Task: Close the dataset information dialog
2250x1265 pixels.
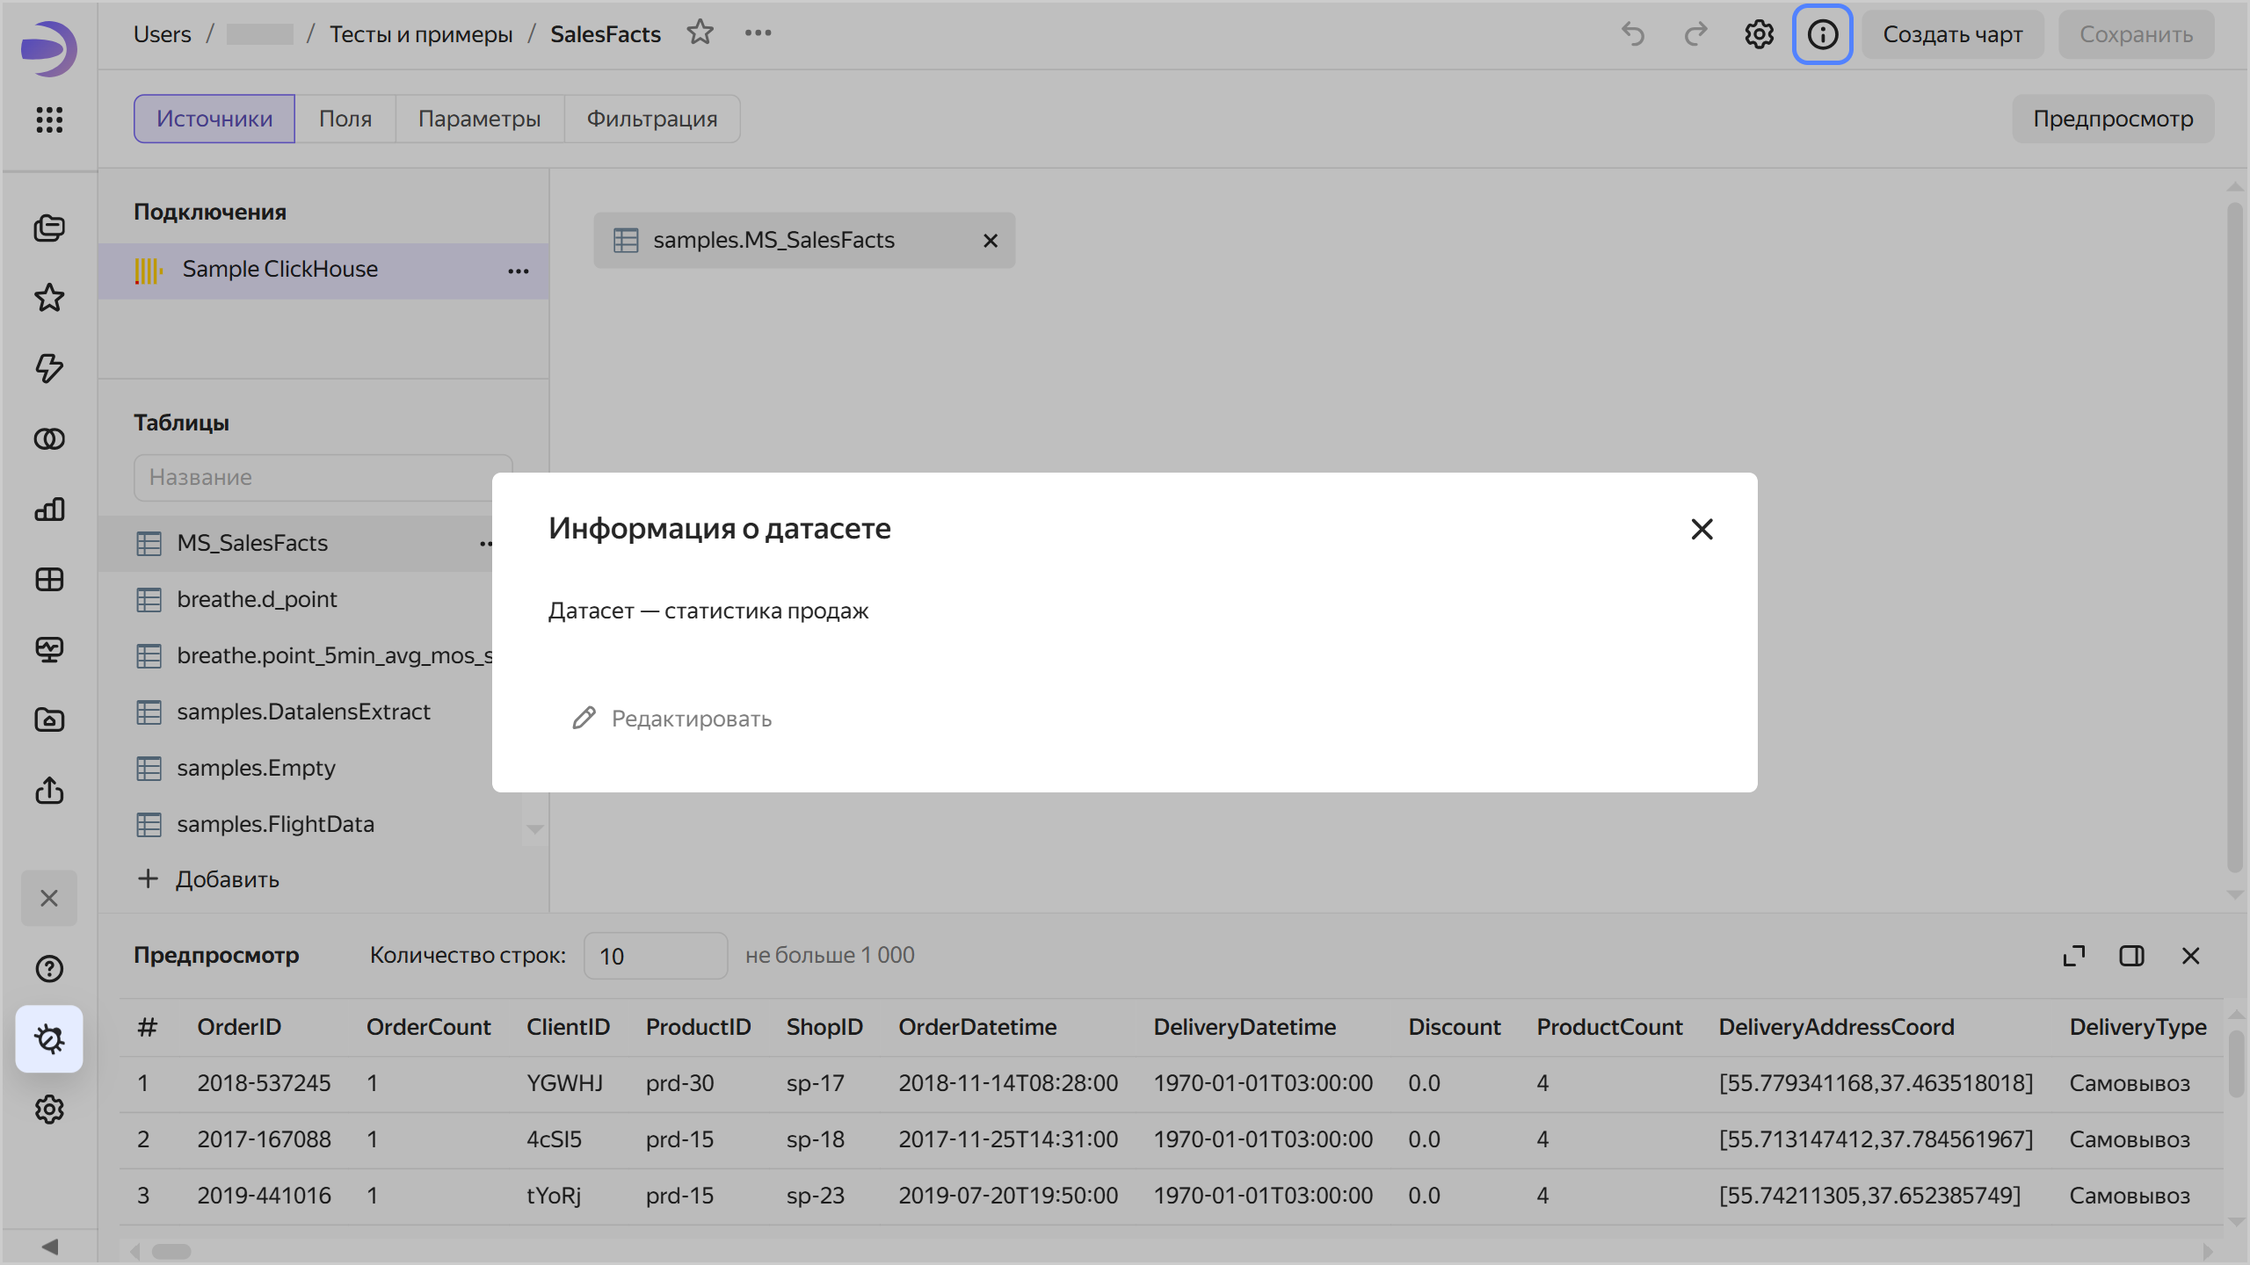Action: click(x=1702, y=529)
